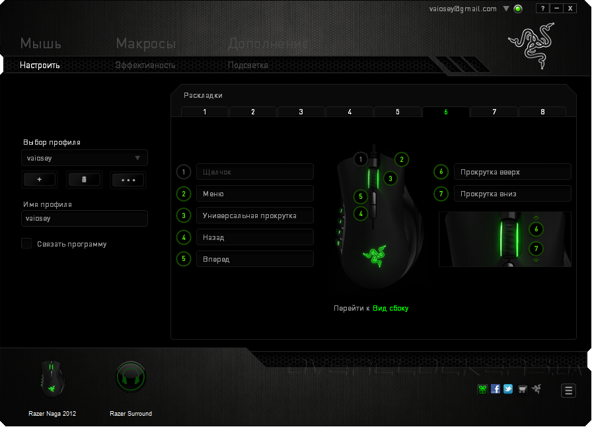Click number circle 2 beside Меню
This screenshot has height=427, width=592.
point(184,194)
